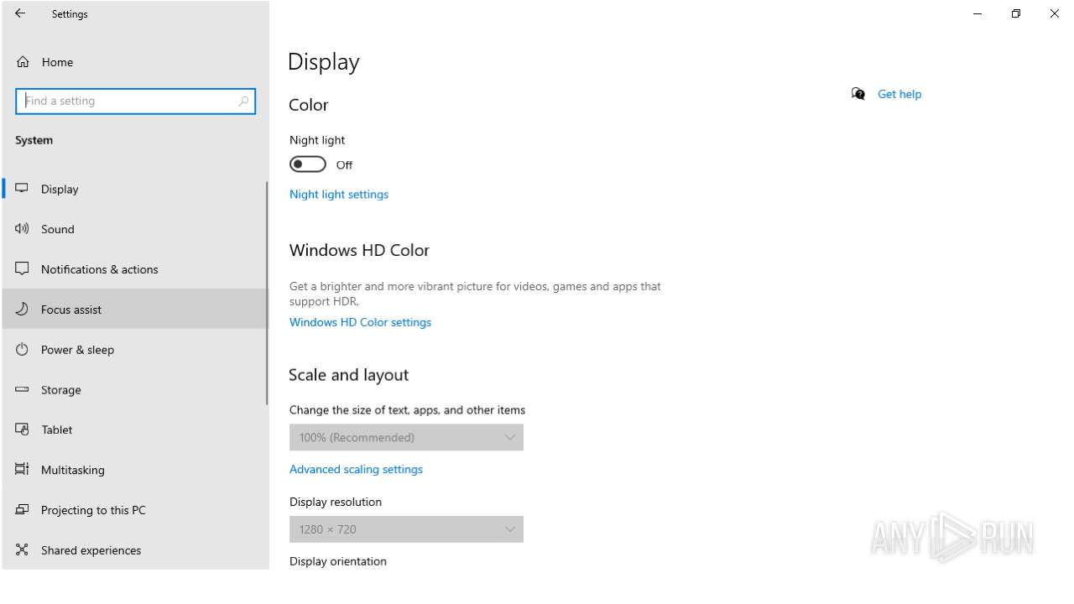This screenshot has width=1074, height=604.
Task: Click the back arrow in Settings
Action: (20, 13)
